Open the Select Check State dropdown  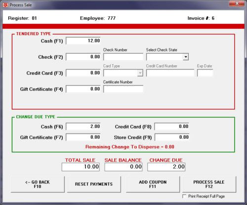(186, 57)
